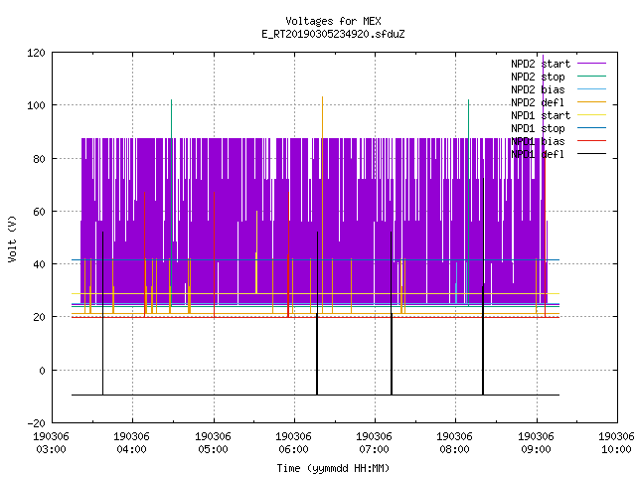Click the red NPD1 bias legend line

coord(591,141)
